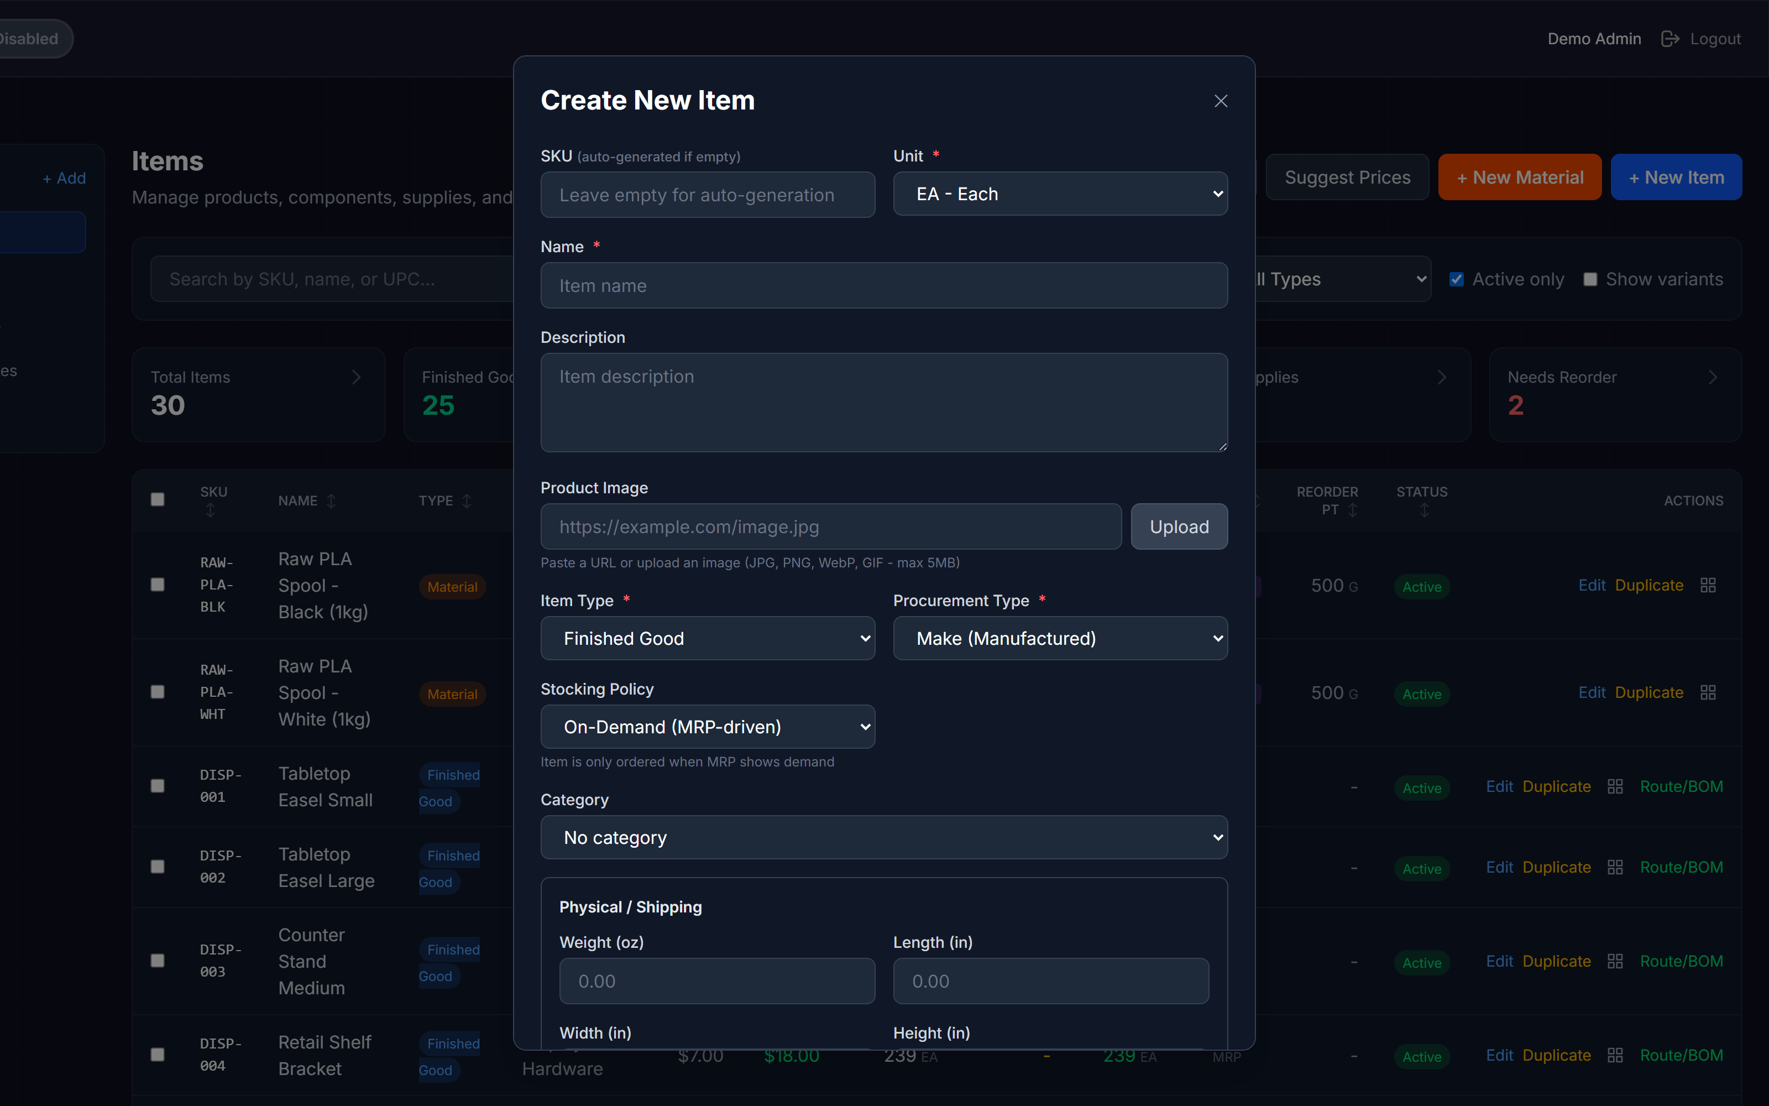Open the Procurement Type dropdown
Screen dimensions: 1769x1106
pyautogui.click(x=1060, y=639)
